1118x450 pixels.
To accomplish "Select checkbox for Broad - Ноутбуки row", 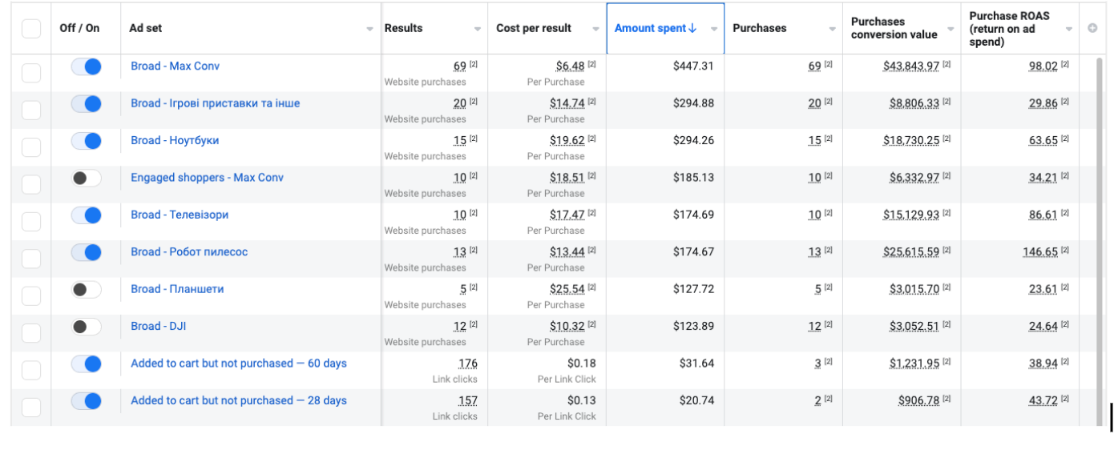I will pyautogui.click(x=31, y=147).
